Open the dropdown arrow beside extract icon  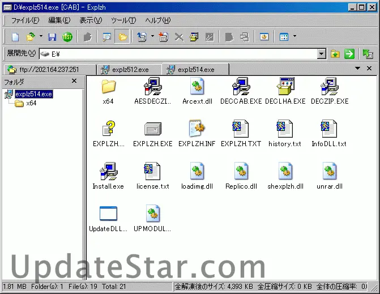click(152, 36)
